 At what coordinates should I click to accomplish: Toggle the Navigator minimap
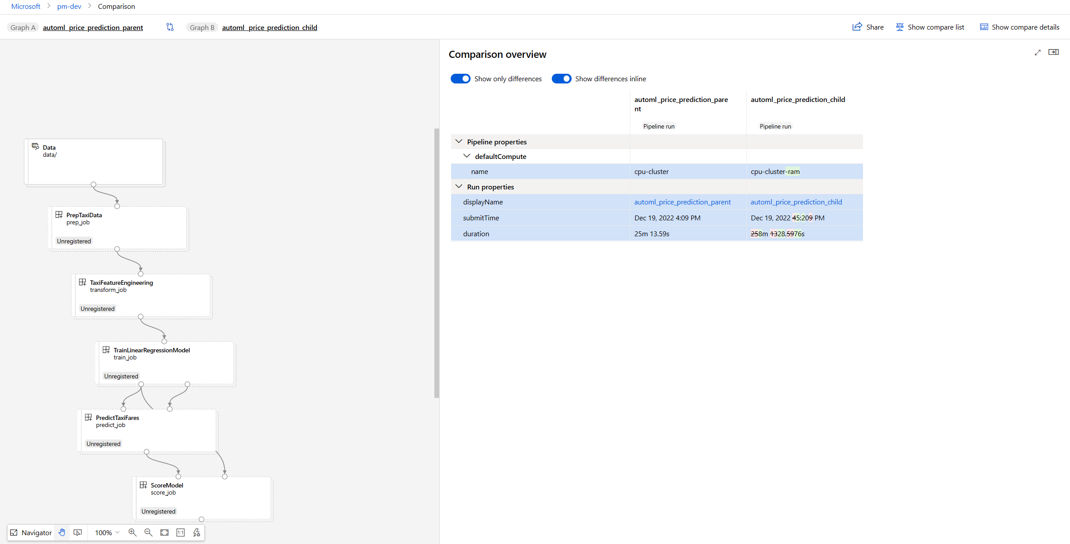point(31,533)
